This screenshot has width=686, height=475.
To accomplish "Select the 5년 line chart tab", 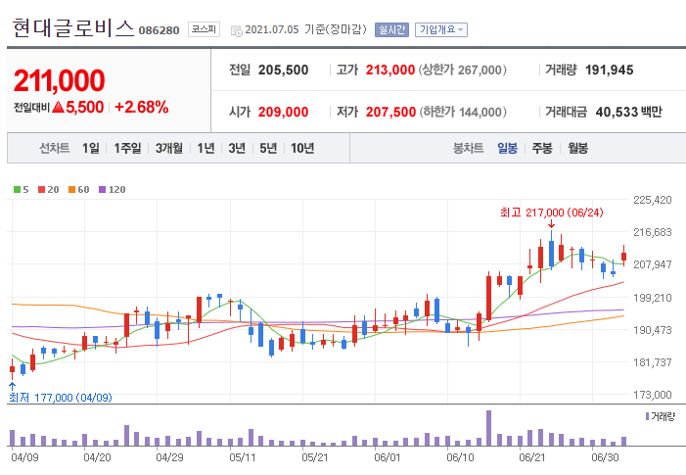I will click(268, 149).
